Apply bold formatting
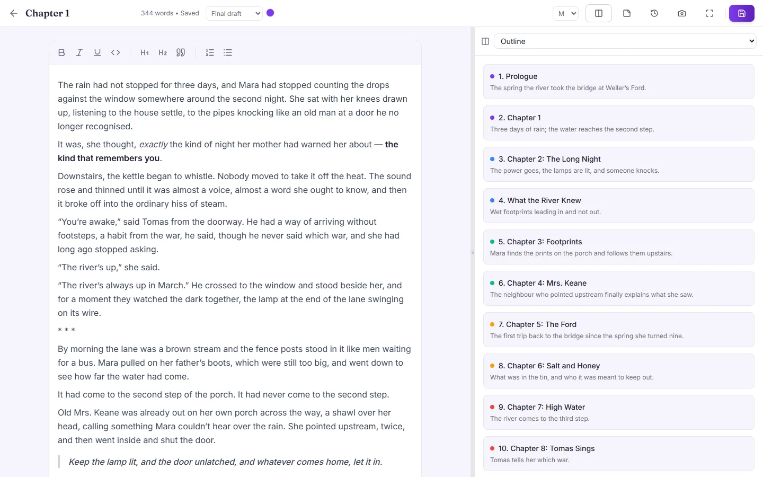 (x=61, y=52)
